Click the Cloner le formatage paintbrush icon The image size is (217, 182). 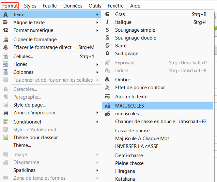[6, 40]
